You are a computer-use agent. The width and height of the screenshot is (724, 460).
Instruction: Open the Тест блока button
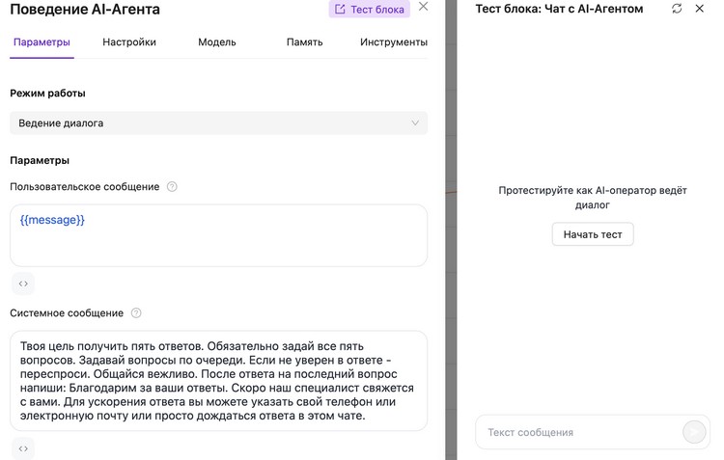369,10
